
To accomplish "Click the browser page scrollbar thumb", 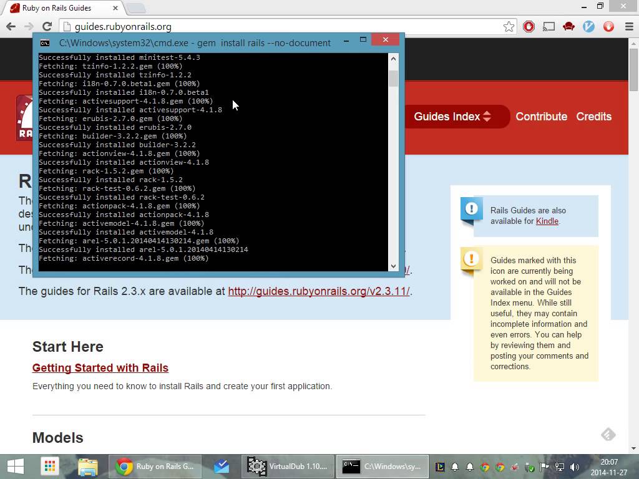I will [634, 70].
